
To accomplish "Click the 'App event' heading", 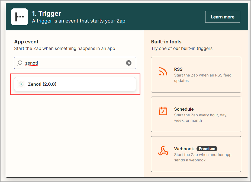I will click(x=26, y=42).
